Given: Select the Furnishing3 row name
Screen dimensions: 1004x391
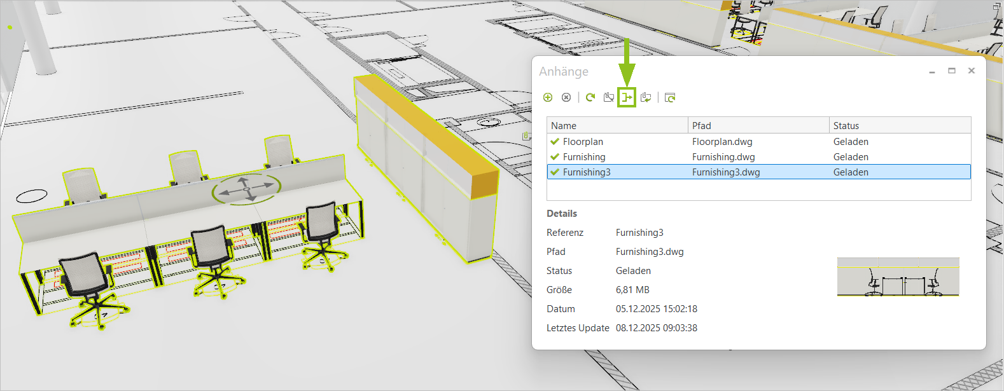Looking at the screenshot, I should point(587,172).
